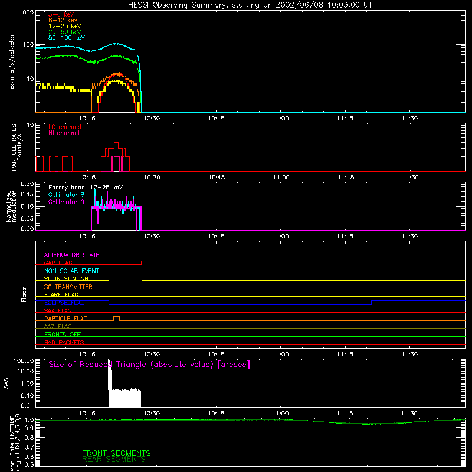Screen dimensions: 472x472
Task: Click the cyan 50-100 keV curve peak
Action: [x=116, y=44]
